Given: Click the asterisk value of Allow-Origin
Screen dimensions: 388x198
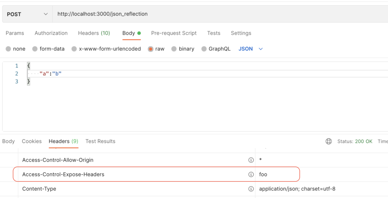Looking at the screenshot, I should [260, 160].
